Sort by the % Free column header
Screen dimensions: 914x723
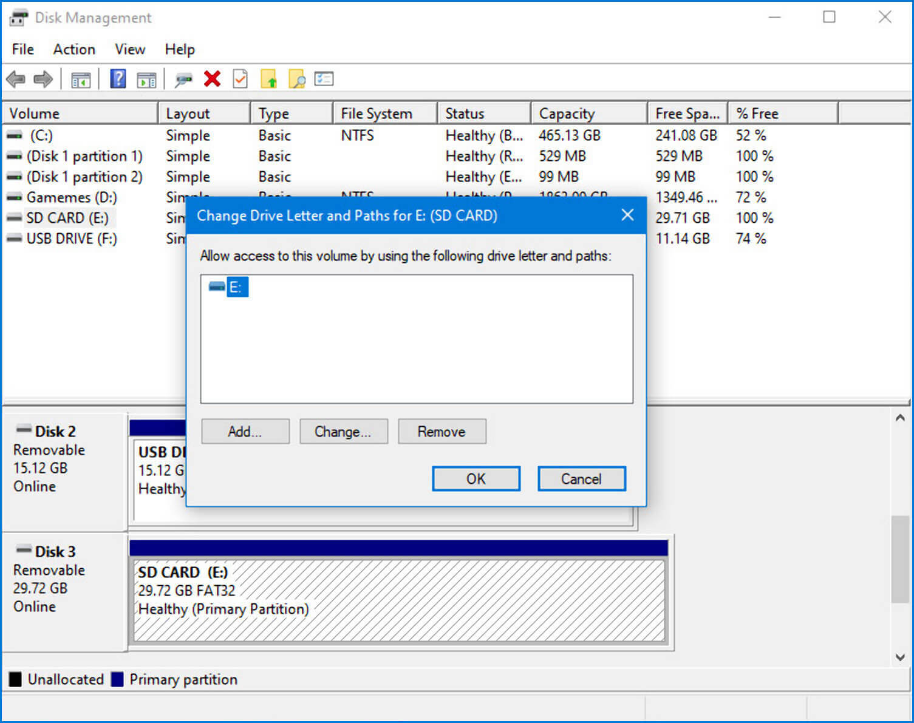coord(783,114)
